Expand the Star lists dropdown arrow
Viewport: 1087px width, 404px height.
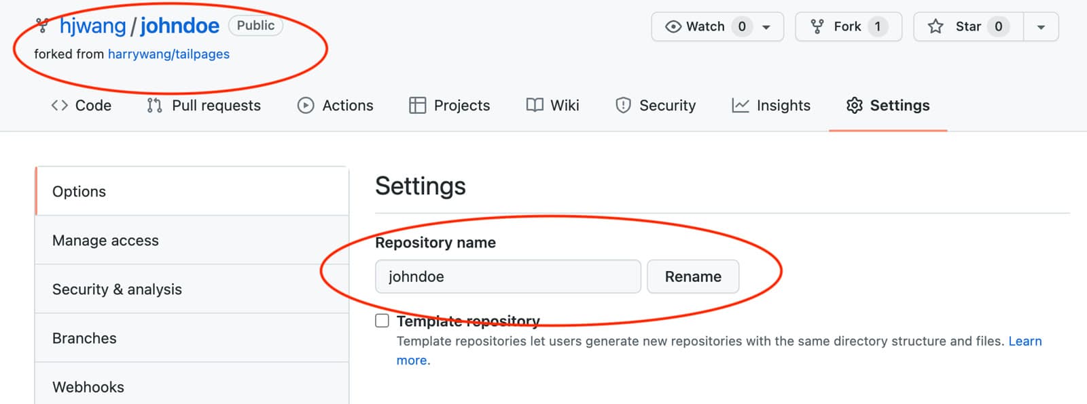pos(1041,27)
